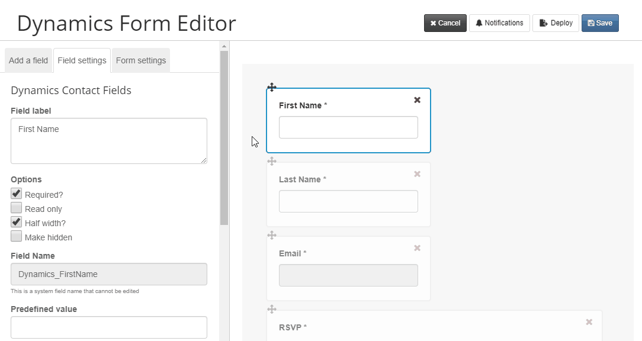Open Notifications with the bell button
This screenshot has width=642, height=341.
click(499, 23)
